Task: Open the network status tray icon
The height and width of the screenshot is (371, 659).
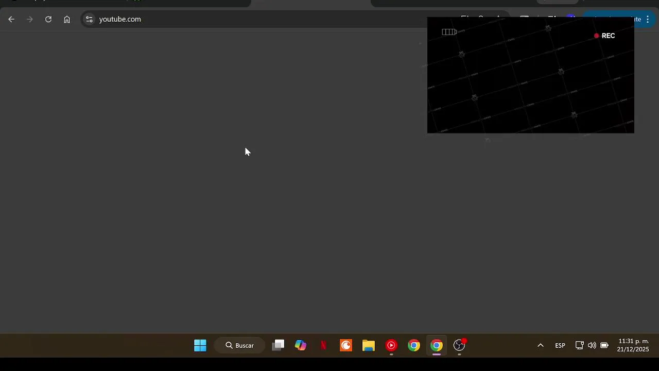Action: click(579, 345)
